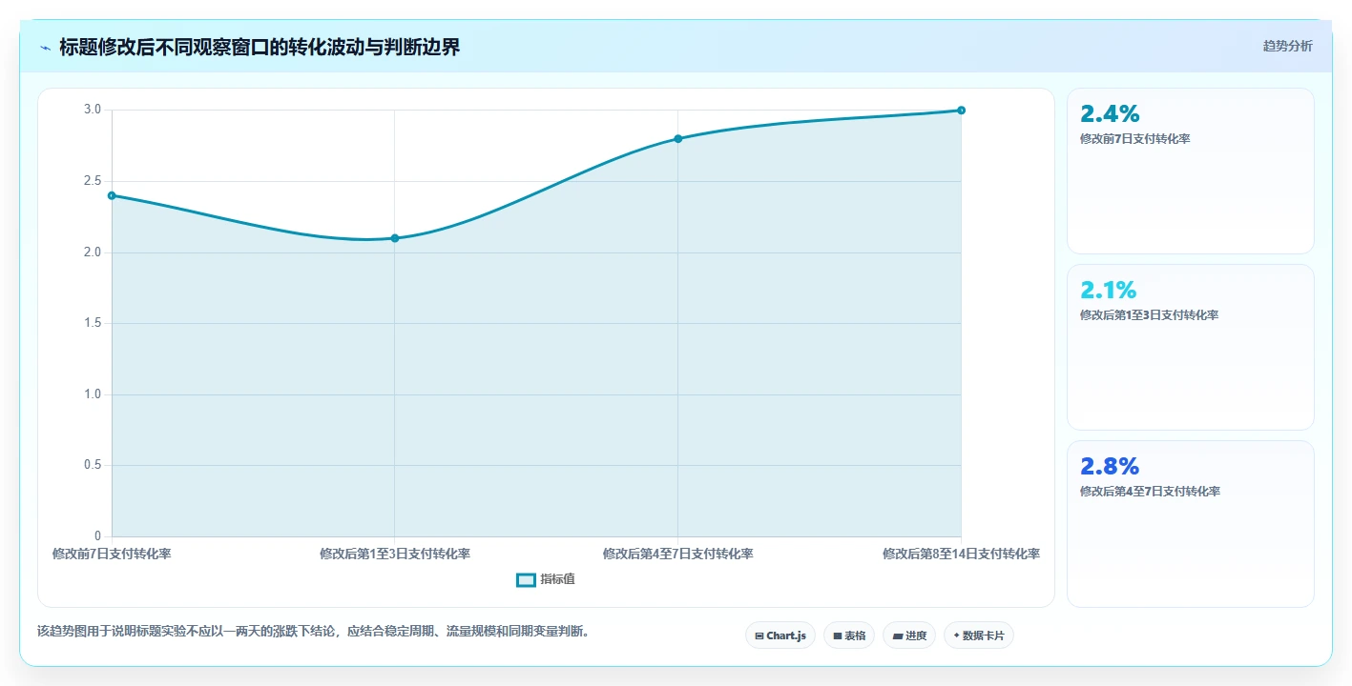Screen dimensions: 1352x686
Task: Click the chart title 标题修改后不同观察窗口的转化波动与判断边界
Action: point(260,47)
